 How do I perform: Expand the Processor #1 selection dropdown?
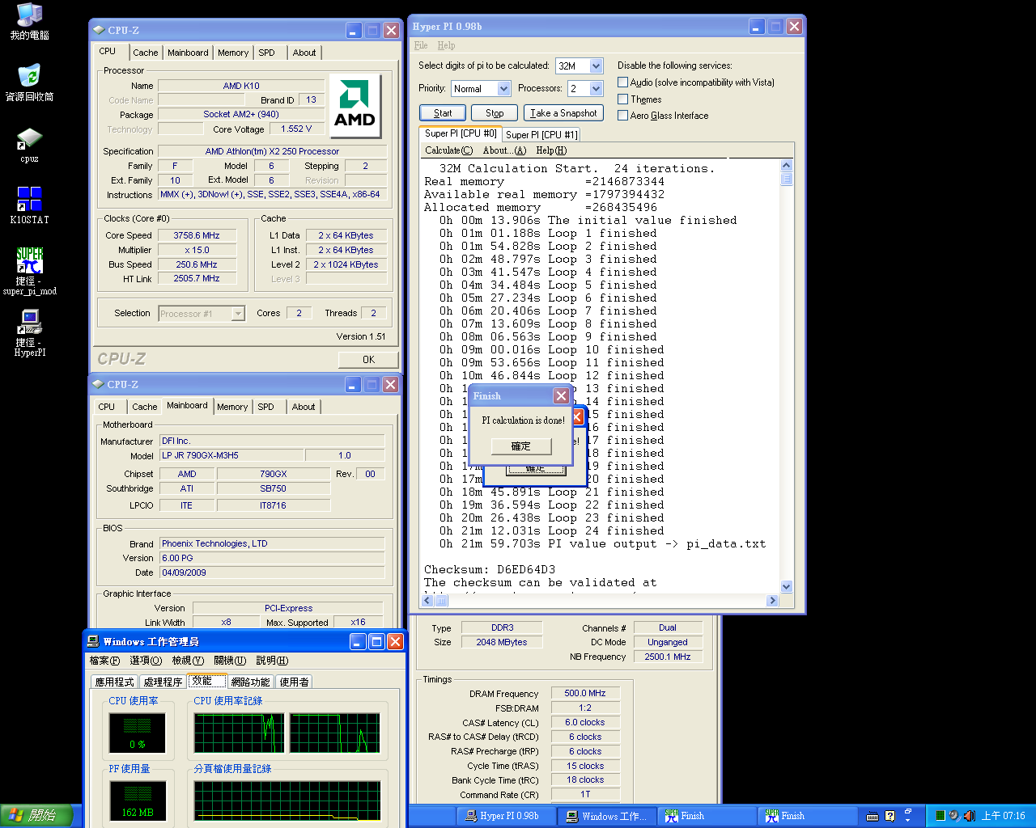(238, 313)
